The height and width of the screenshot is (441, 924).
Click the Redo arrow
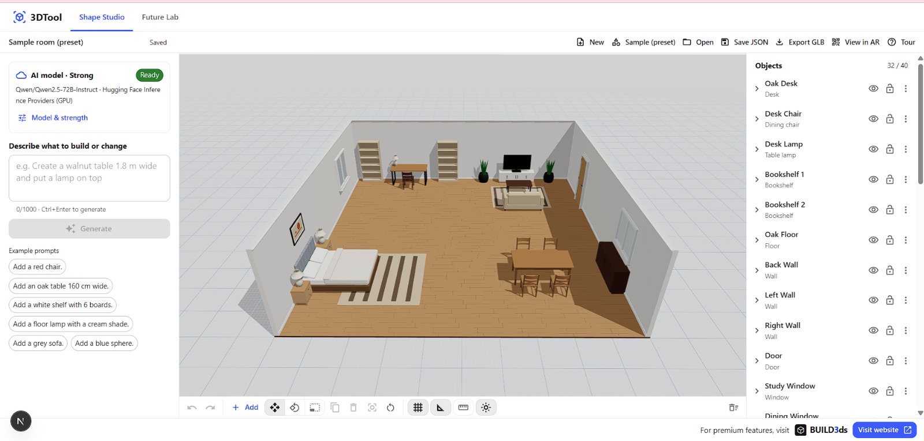click(x=210, y=408)
